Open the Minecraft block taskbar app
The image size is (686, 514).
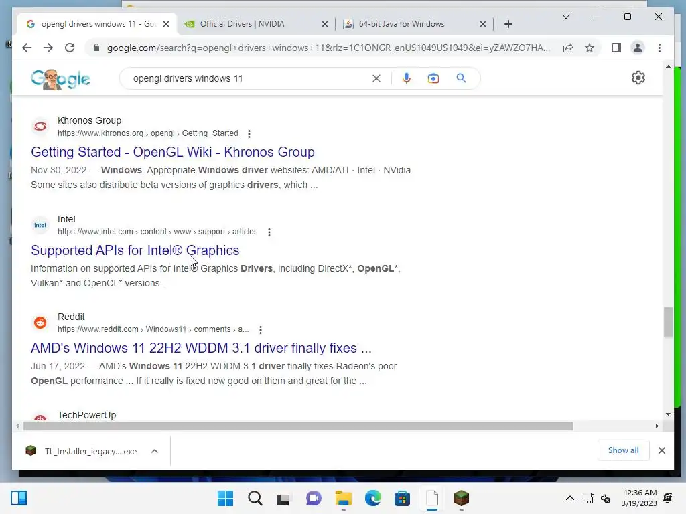(461, 498)
